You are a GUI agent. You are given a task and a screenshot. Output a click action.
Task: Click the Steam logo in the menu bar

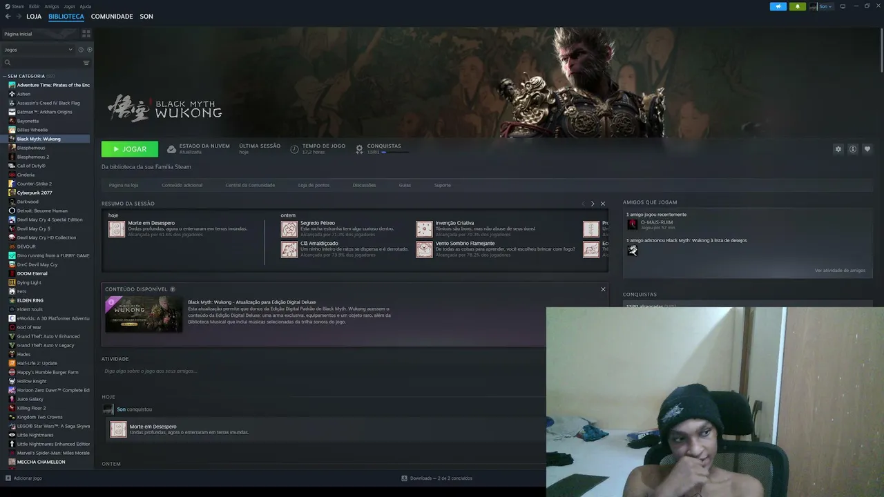[7, 6]
